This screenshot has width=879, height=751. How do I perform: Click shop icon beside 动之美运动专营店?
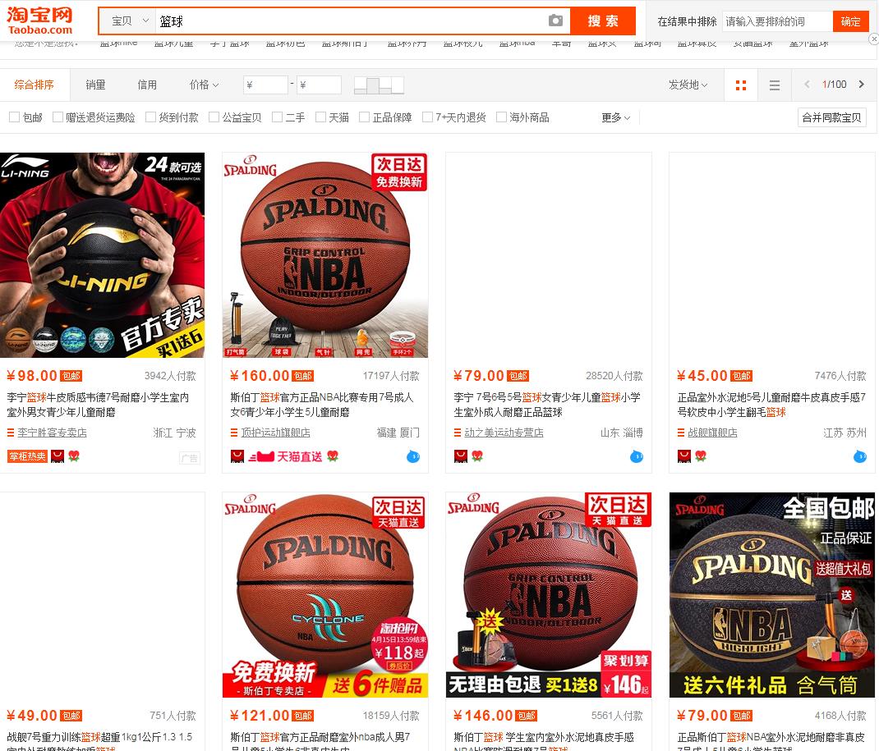(458, 433)
